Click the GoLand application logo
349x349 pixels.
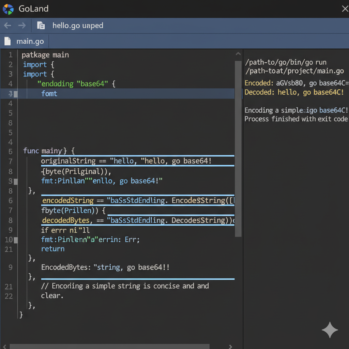[x=8, y=9]
